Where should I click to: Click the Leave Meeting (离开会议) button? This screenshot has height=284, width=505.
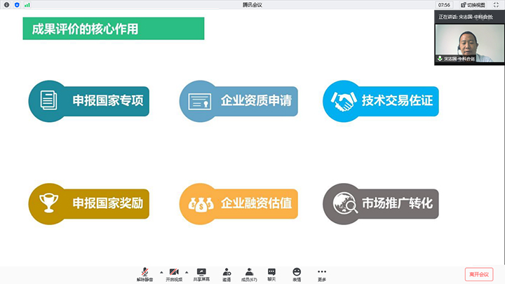[x=480, y=273]
